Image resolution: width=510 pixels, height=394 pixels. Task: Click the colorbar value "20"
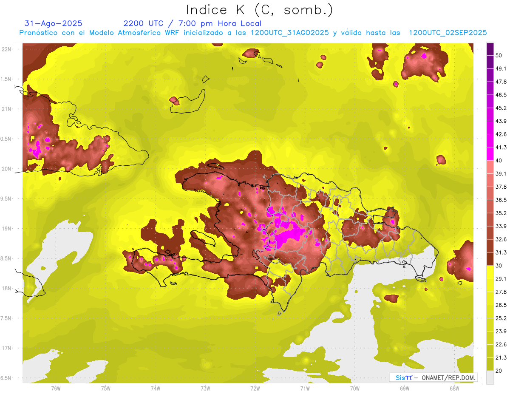pos(499,371)
